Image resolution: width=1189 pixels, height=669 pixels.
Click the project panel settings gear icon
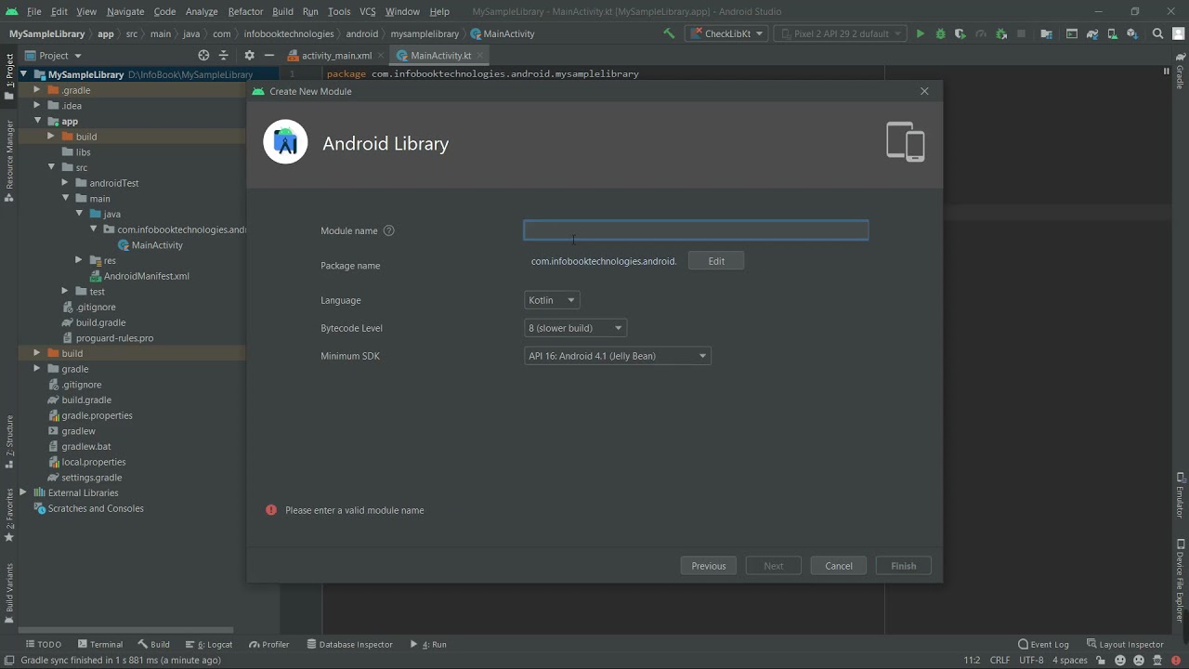pos(249,56)
